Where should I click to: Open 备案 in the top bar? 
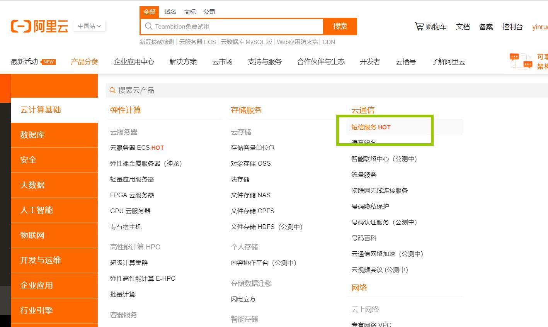coord(486,27)
